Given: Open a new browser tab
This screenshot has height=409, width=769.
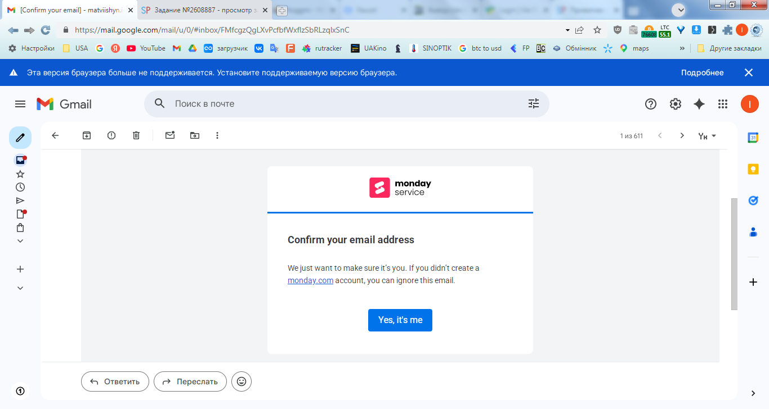Looking at the screenshot, I should click(281, 10).
